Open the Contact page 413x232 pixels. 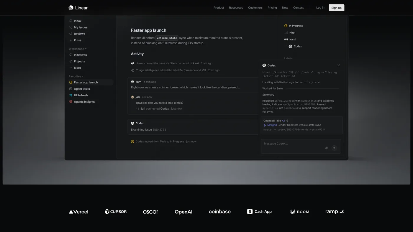(x=298, y=8)
